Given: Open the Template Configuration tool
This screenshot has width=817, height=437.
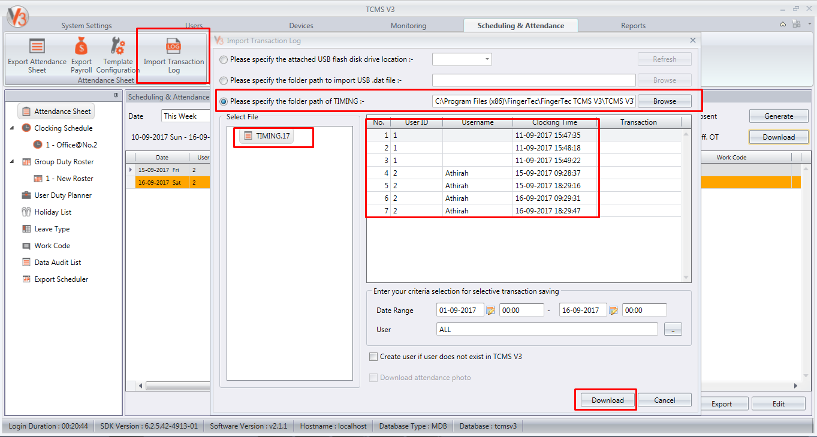Looking at the screenshot, I should 118,55.
